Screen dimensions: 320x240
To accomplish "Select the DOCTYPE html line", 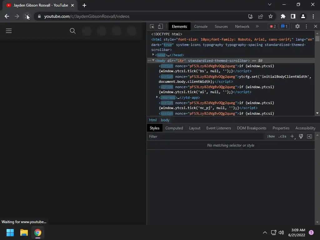I will pos(167,34).
